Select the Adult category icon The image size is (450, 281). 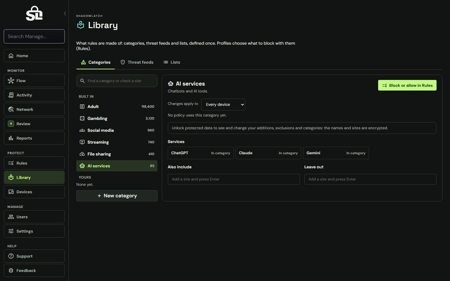click(82, 106)
